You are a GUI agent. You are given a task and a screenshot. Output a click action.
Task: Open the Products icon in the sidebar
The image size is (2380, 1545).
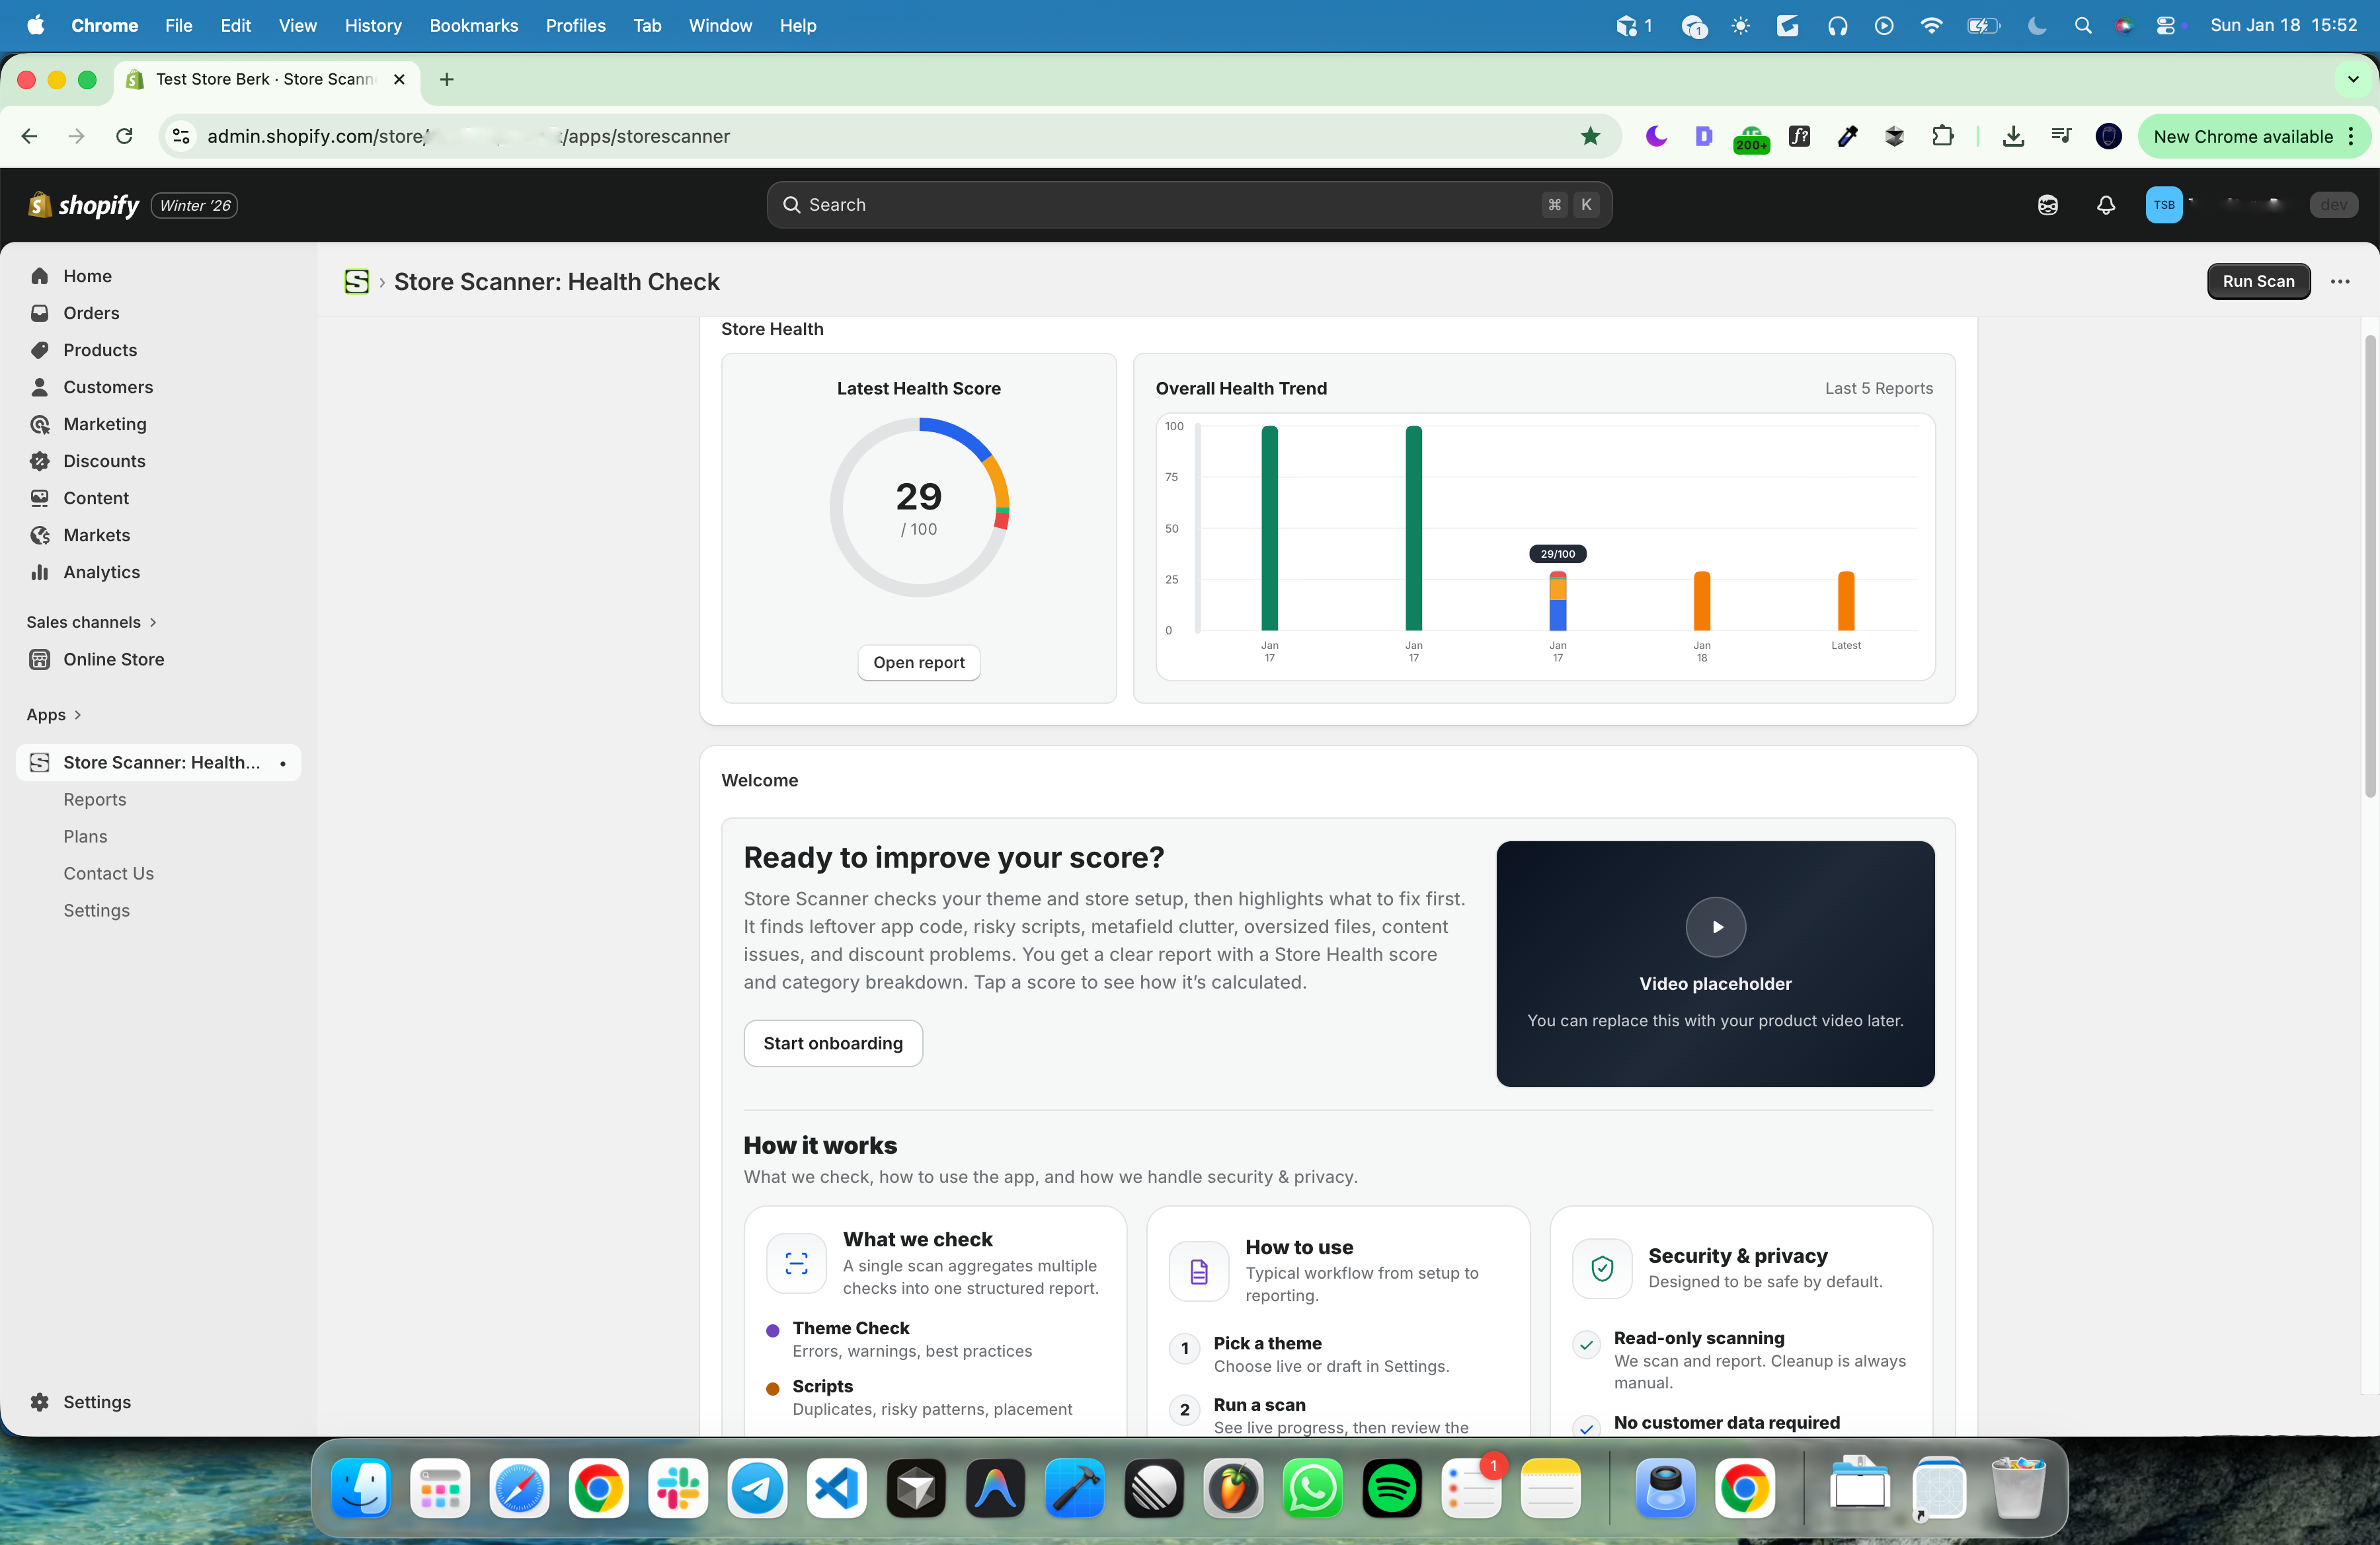coord(40,350)
